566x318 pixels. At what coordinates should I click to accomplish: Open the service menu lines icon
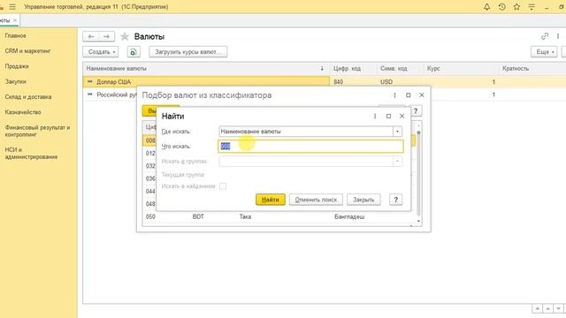click(x=532, y=6)
